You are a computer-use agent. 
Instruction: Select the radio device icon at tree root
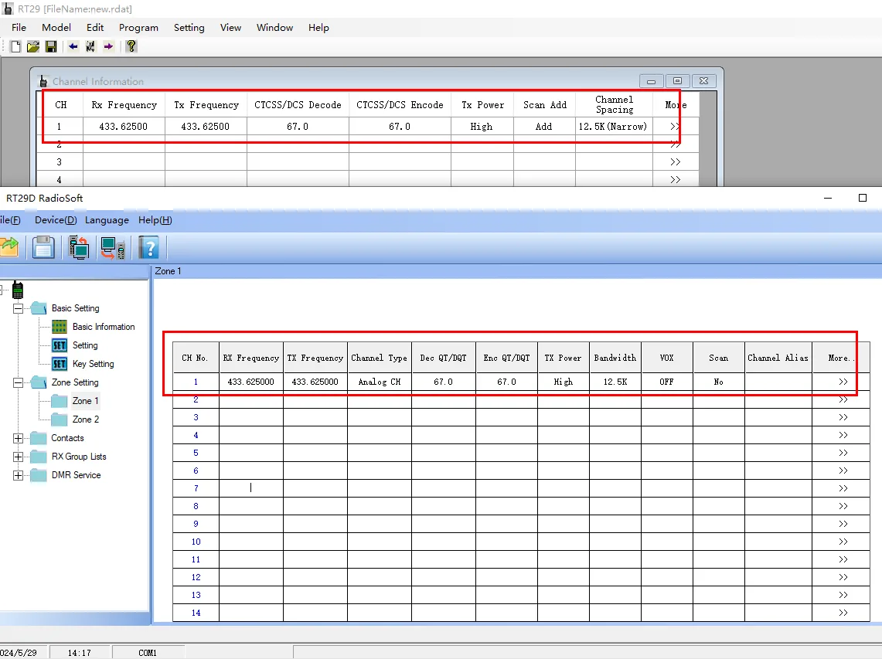(x=18, y=290)
